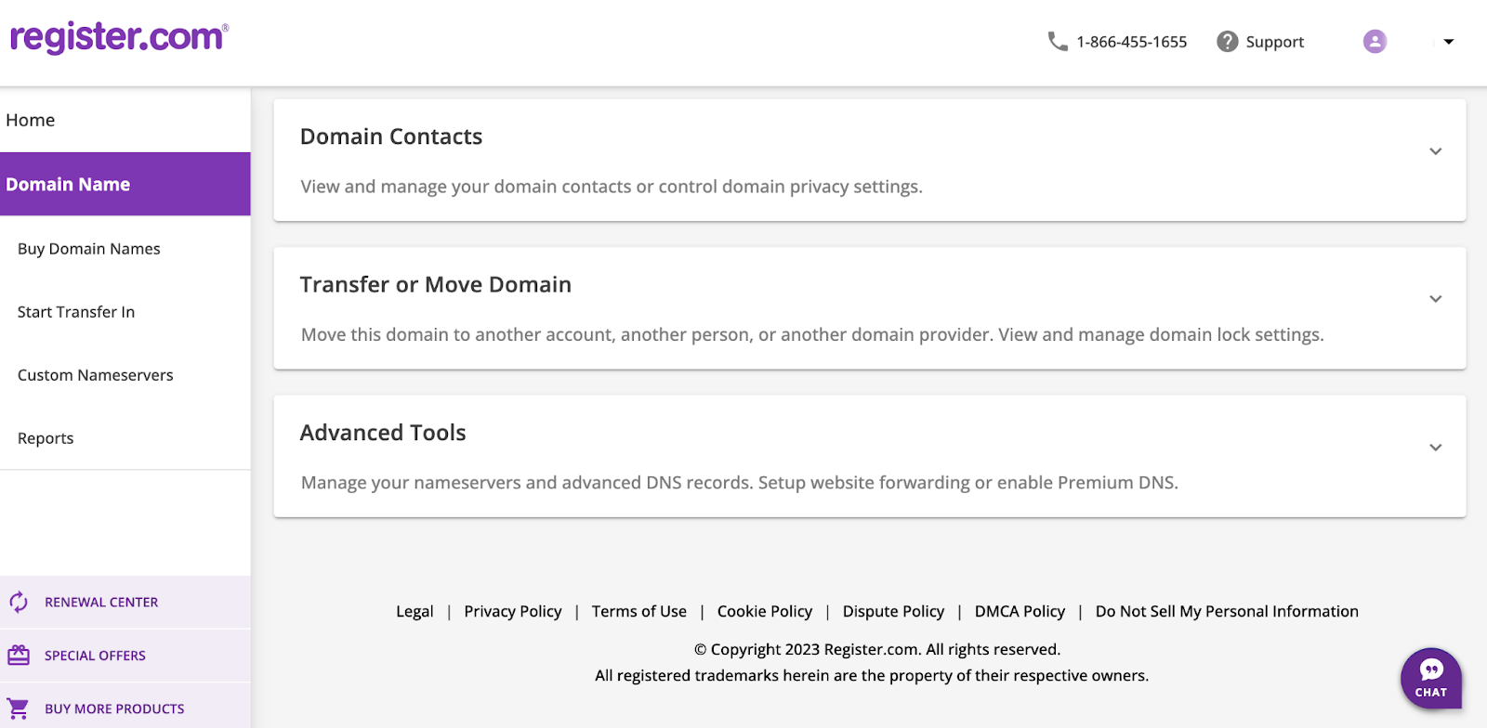Select Domain Name in sidebar
Image resolution: width=1487 pixels, height=728 pixels.
coord(68,184)
